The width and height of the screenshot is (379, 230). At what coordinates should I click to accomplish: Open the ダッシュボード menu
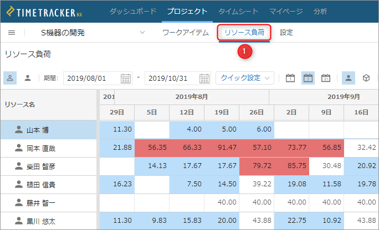[x=132, y=11]
